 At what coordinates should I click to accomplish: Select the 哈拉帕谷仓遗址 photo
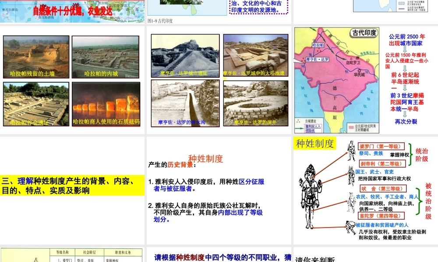pyautogui.click(x=36, y=104)
